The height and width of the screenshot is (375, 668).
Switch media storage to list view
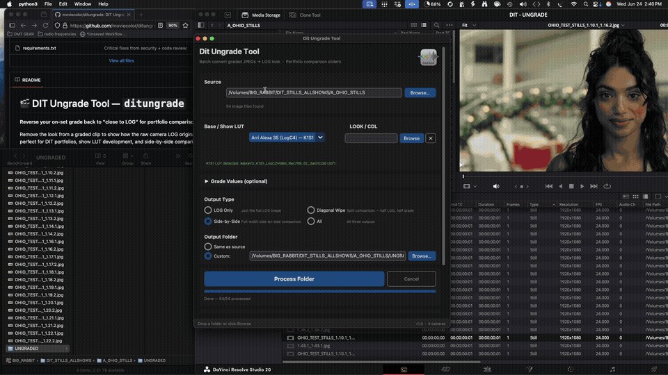[424, 26]
